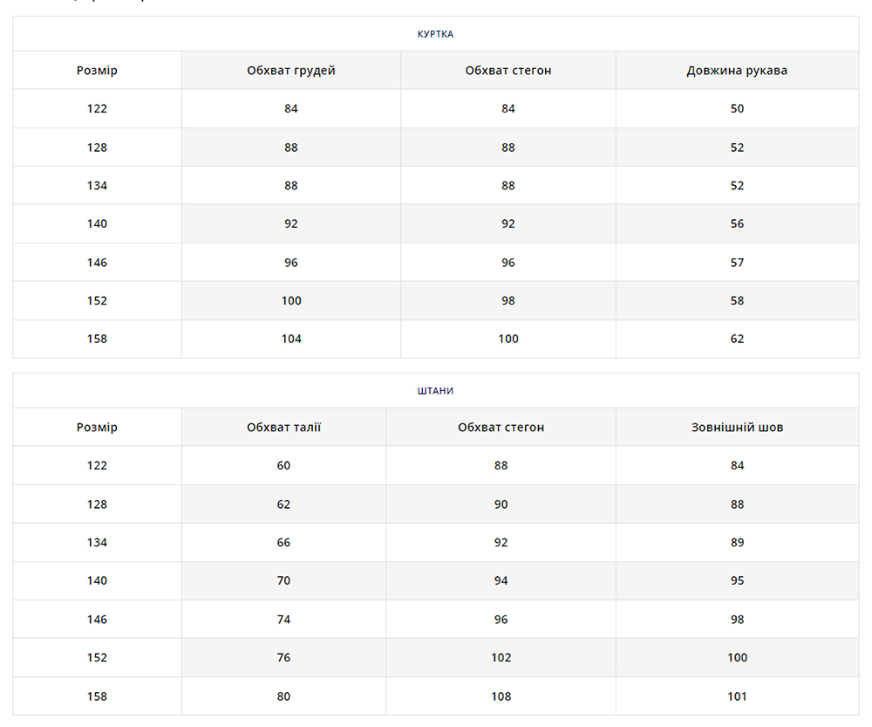The image size is (872, 727).
Task: Select size 140 row label in jacket table
Action: 97,224
